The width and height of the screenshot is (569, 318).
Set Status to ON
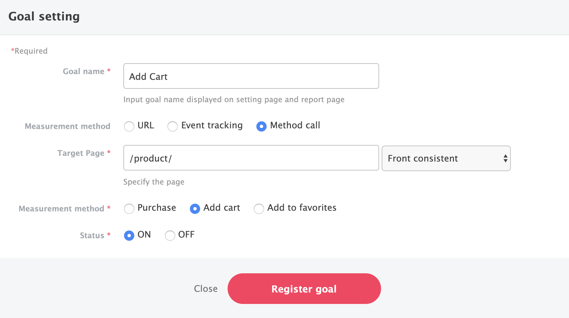[x=129, y=236]
